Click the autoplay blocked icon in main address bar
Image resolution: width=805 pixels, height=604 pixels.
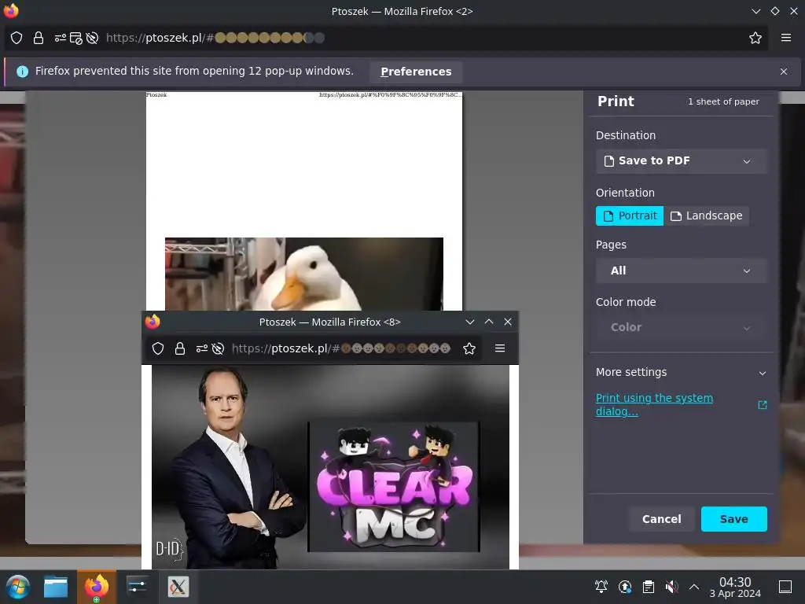92,38
